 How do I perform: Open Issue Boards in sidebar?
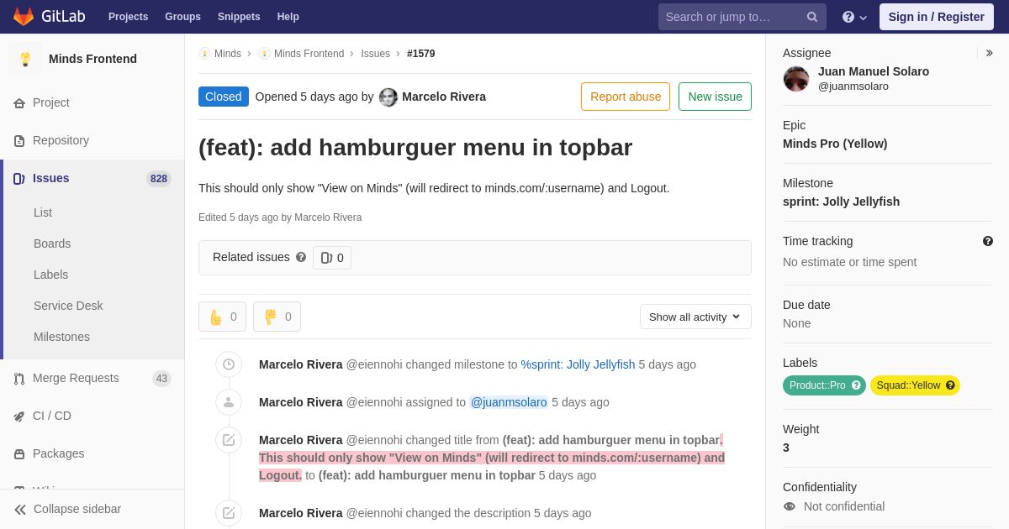[52, 244]
